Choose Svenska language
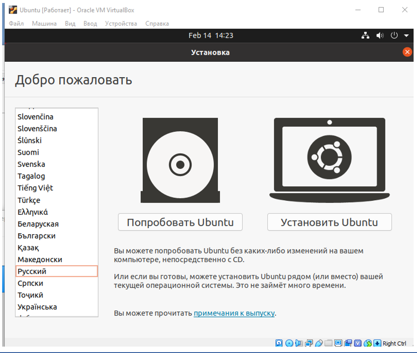417x353 pixels. click(x=57, y=164)
